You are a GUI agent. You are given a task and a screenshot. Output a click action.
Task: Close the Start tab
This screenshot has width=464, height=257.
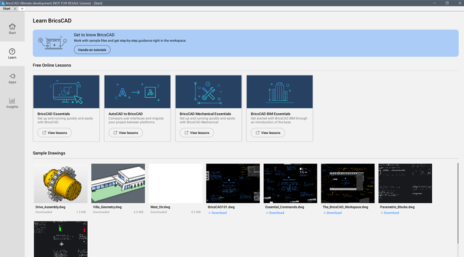(15, 9)
